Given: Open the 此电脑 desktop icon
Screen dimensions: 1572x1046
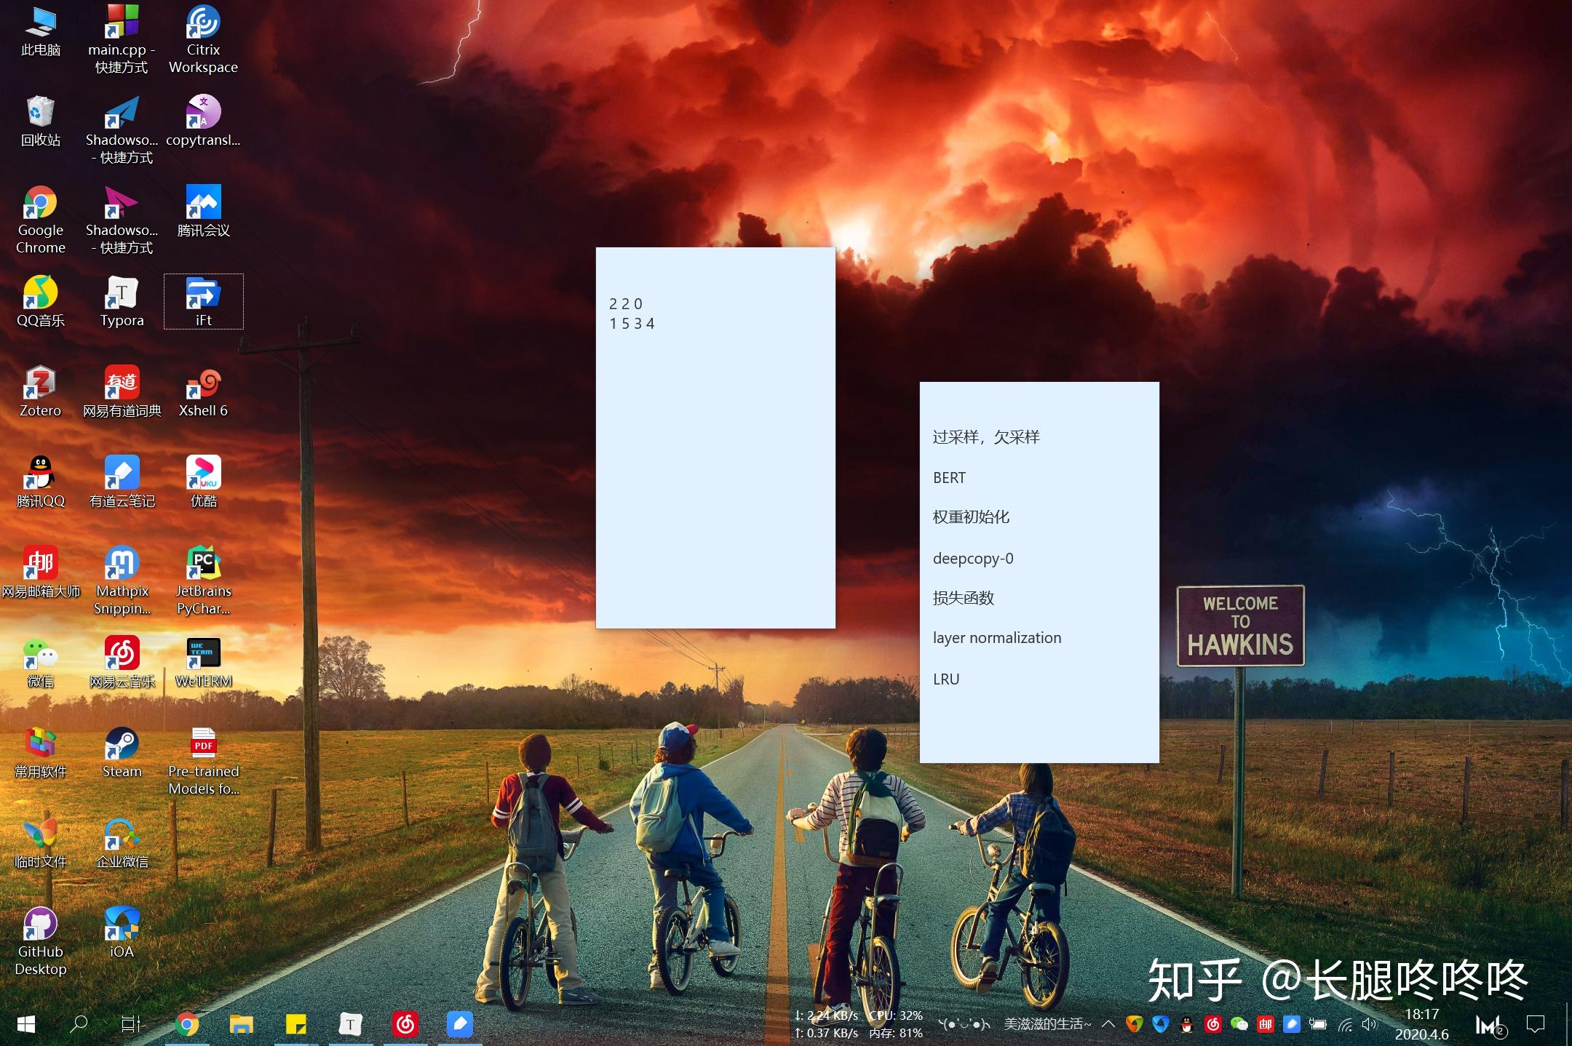Looking at the screenshot, I should point(41,31).
